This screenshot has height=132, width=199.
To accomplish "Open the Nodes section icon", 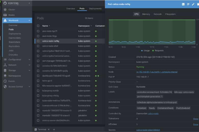I will point(5,15).
